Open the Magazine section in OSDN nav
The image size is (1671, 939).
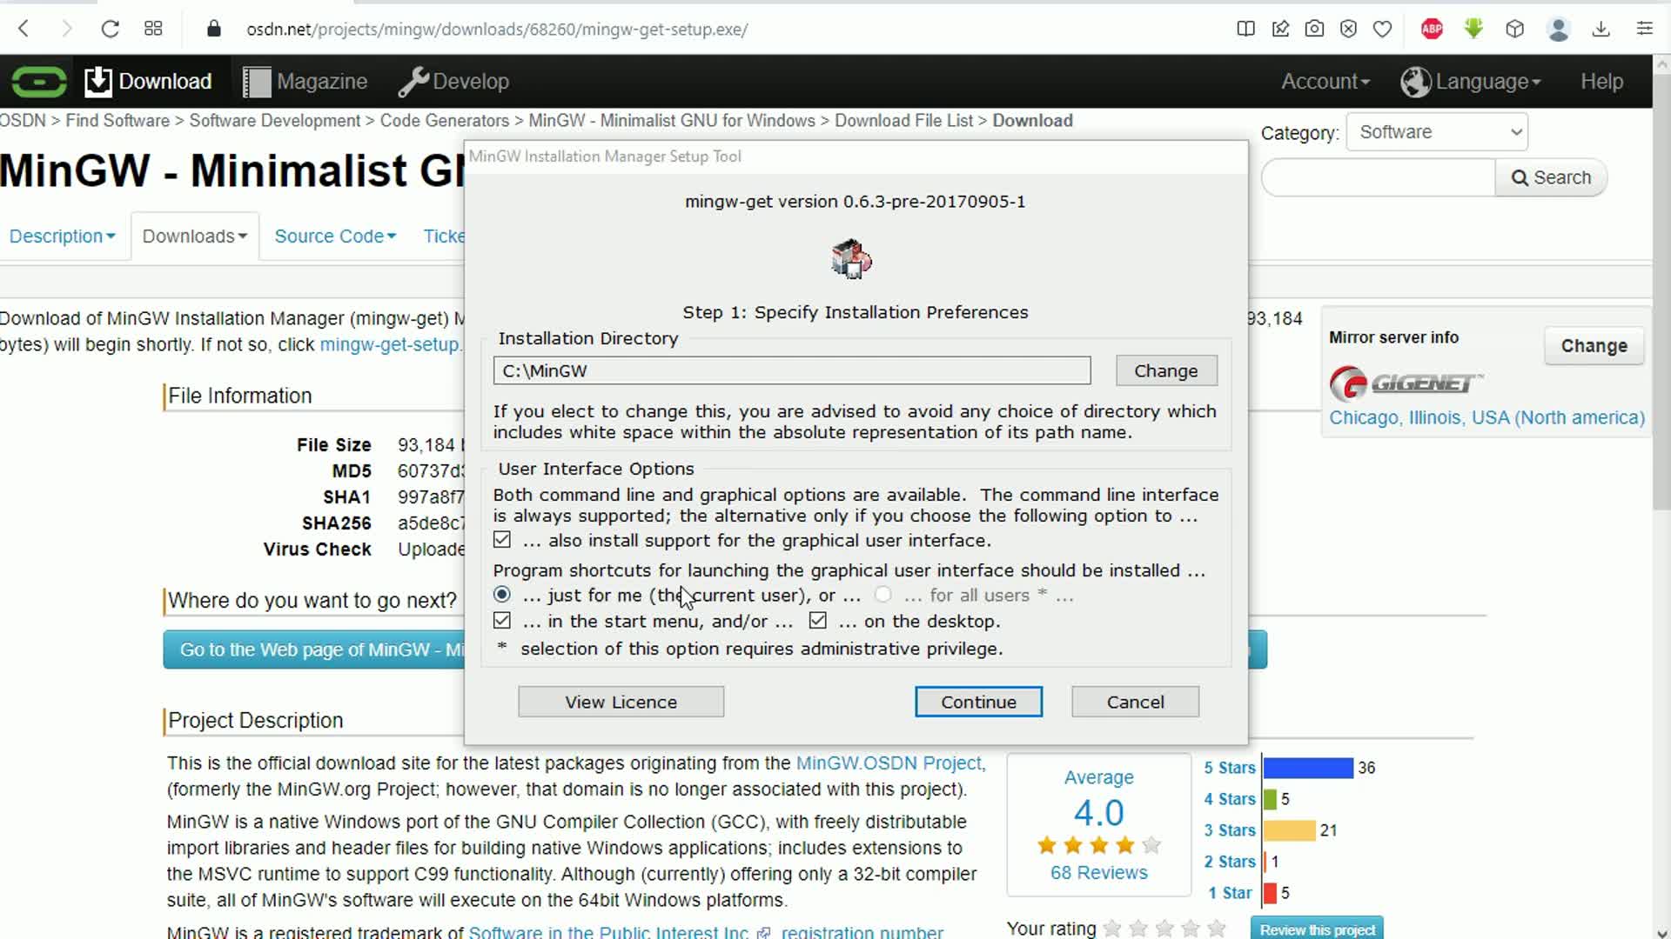[322, 82]
